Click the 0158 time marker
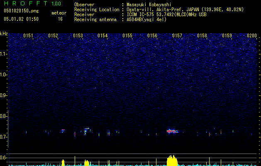This screenshot has width=261, height=166. click(202, 36)
